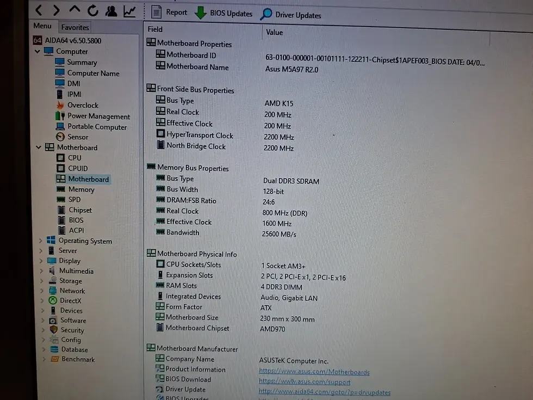
Task: Switch to the Menu tab
Action: (x=42, y=26)
